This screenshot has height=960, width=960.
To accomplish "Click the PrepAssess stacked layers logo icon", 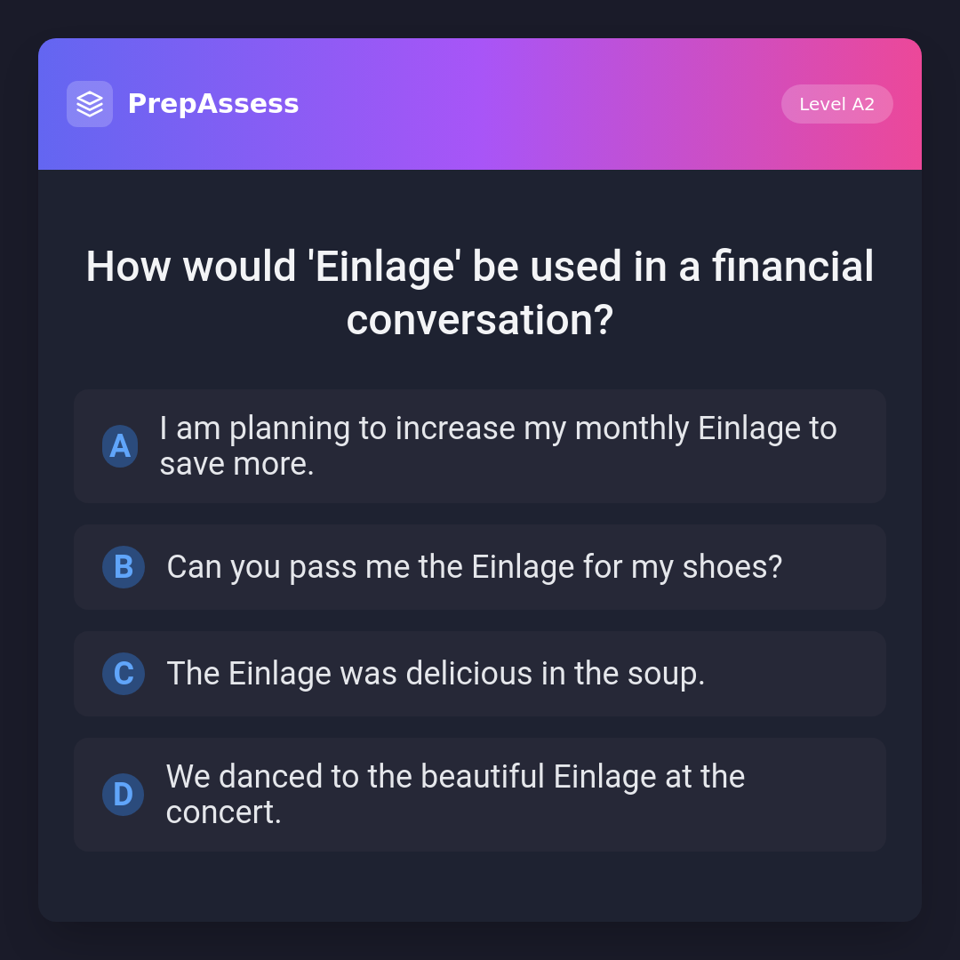I will tap(90, 104).
